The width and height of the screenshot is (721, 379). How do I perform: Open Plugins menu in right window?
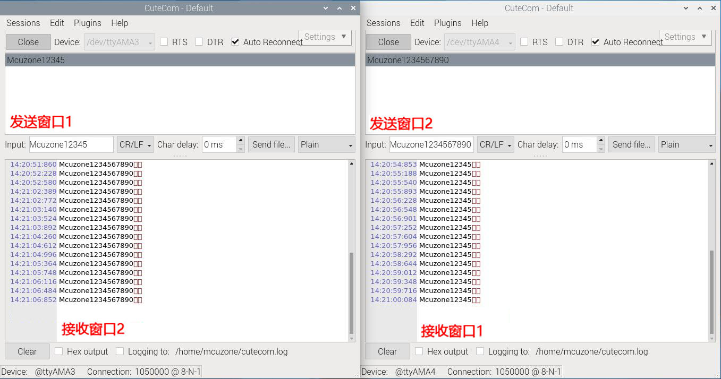point(448,23)
